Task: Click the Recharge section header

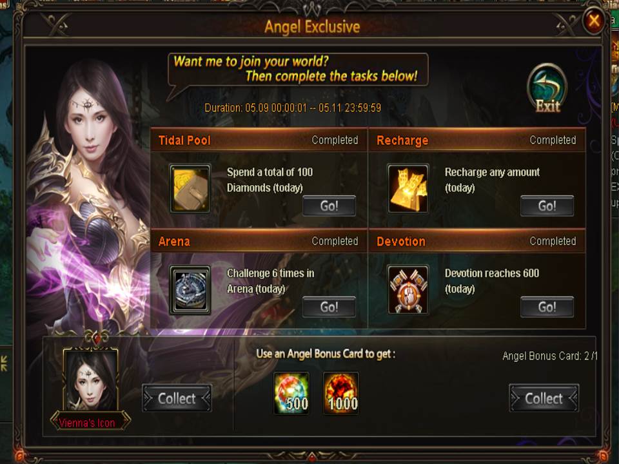Action: click(477, 140)
